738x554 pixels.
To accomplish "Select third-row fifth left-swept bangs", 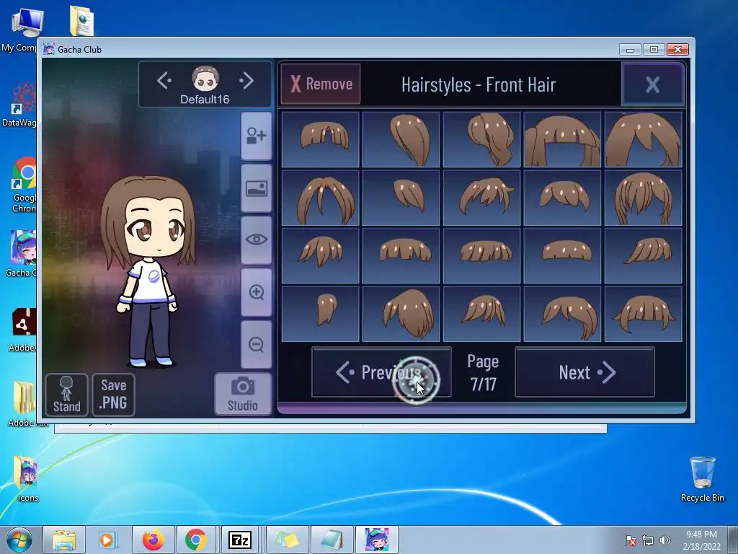I will pos(643,256).
